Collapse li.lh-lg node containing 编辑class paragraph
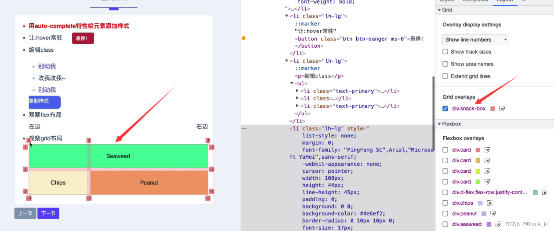The height and width of the screenshot is (231, 554). coord(287,61)
